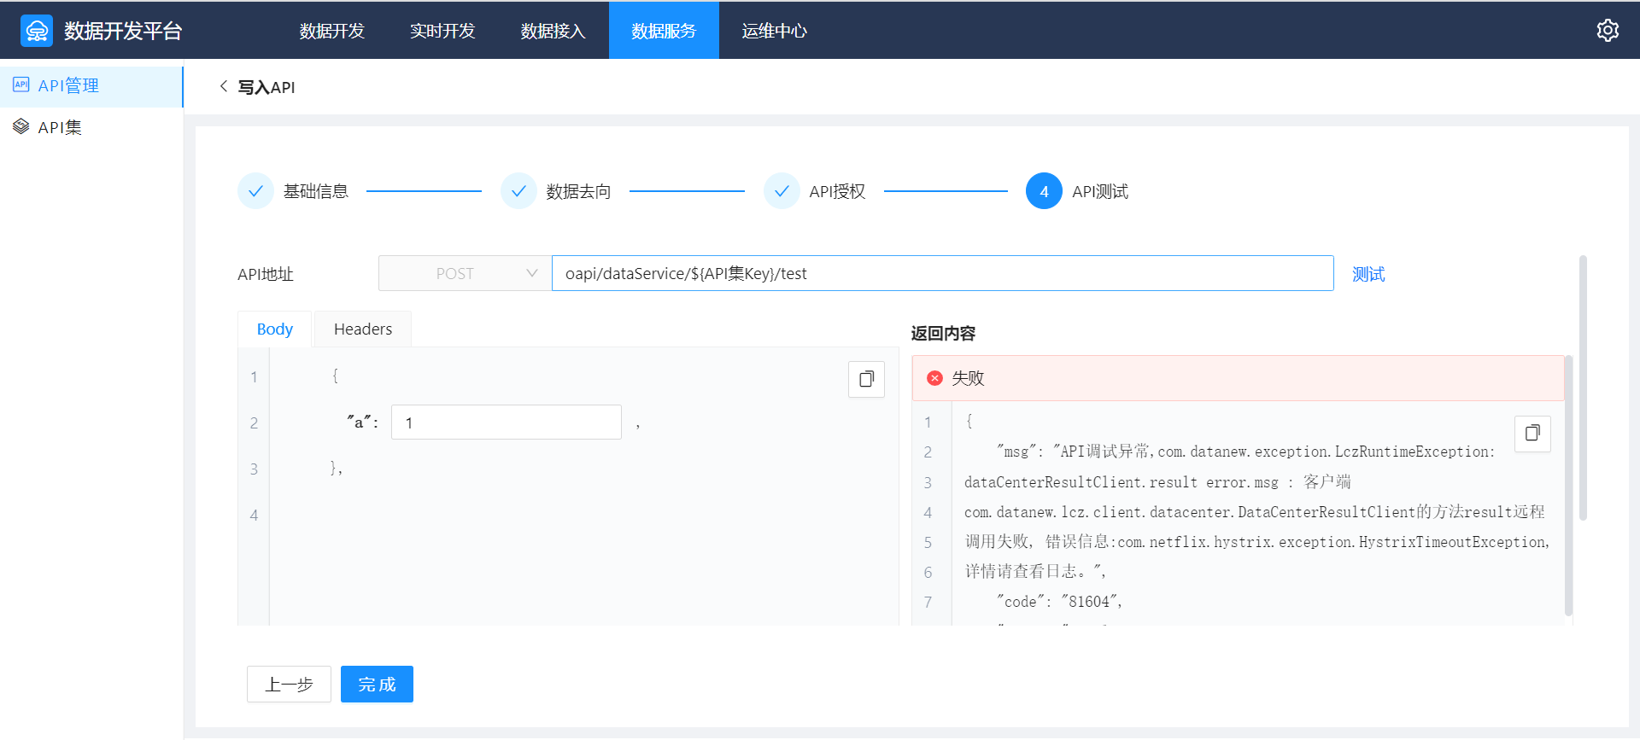Go back using the left chevron arrow
Screen dimensions: 1640x740
coord(224,86)
